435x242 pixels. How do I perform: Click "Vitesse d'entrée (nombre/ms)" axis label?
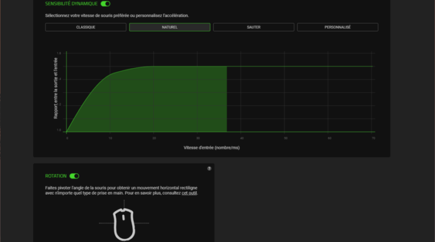click(x=212, y=147)
